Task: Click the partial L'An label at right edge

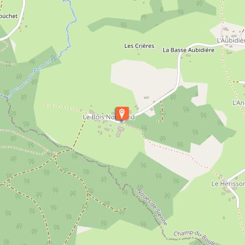Action: tap(239, 103)
